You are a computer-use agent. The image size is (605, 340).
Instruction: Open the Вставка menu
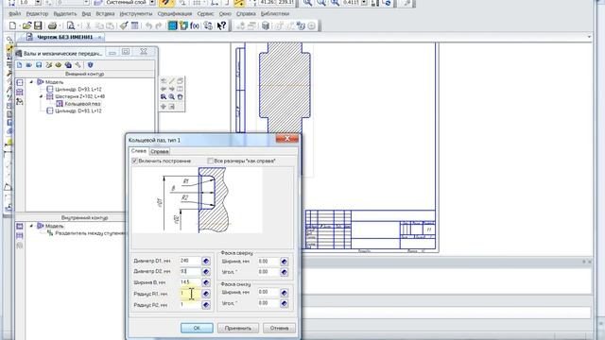click(105, 13)
